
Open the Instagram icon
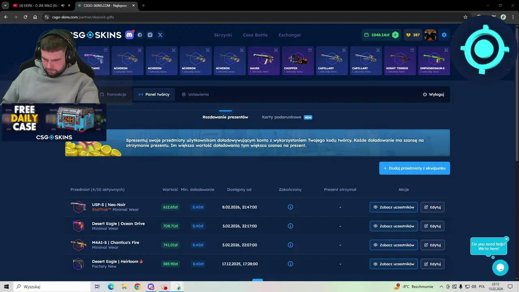point(150,35)
